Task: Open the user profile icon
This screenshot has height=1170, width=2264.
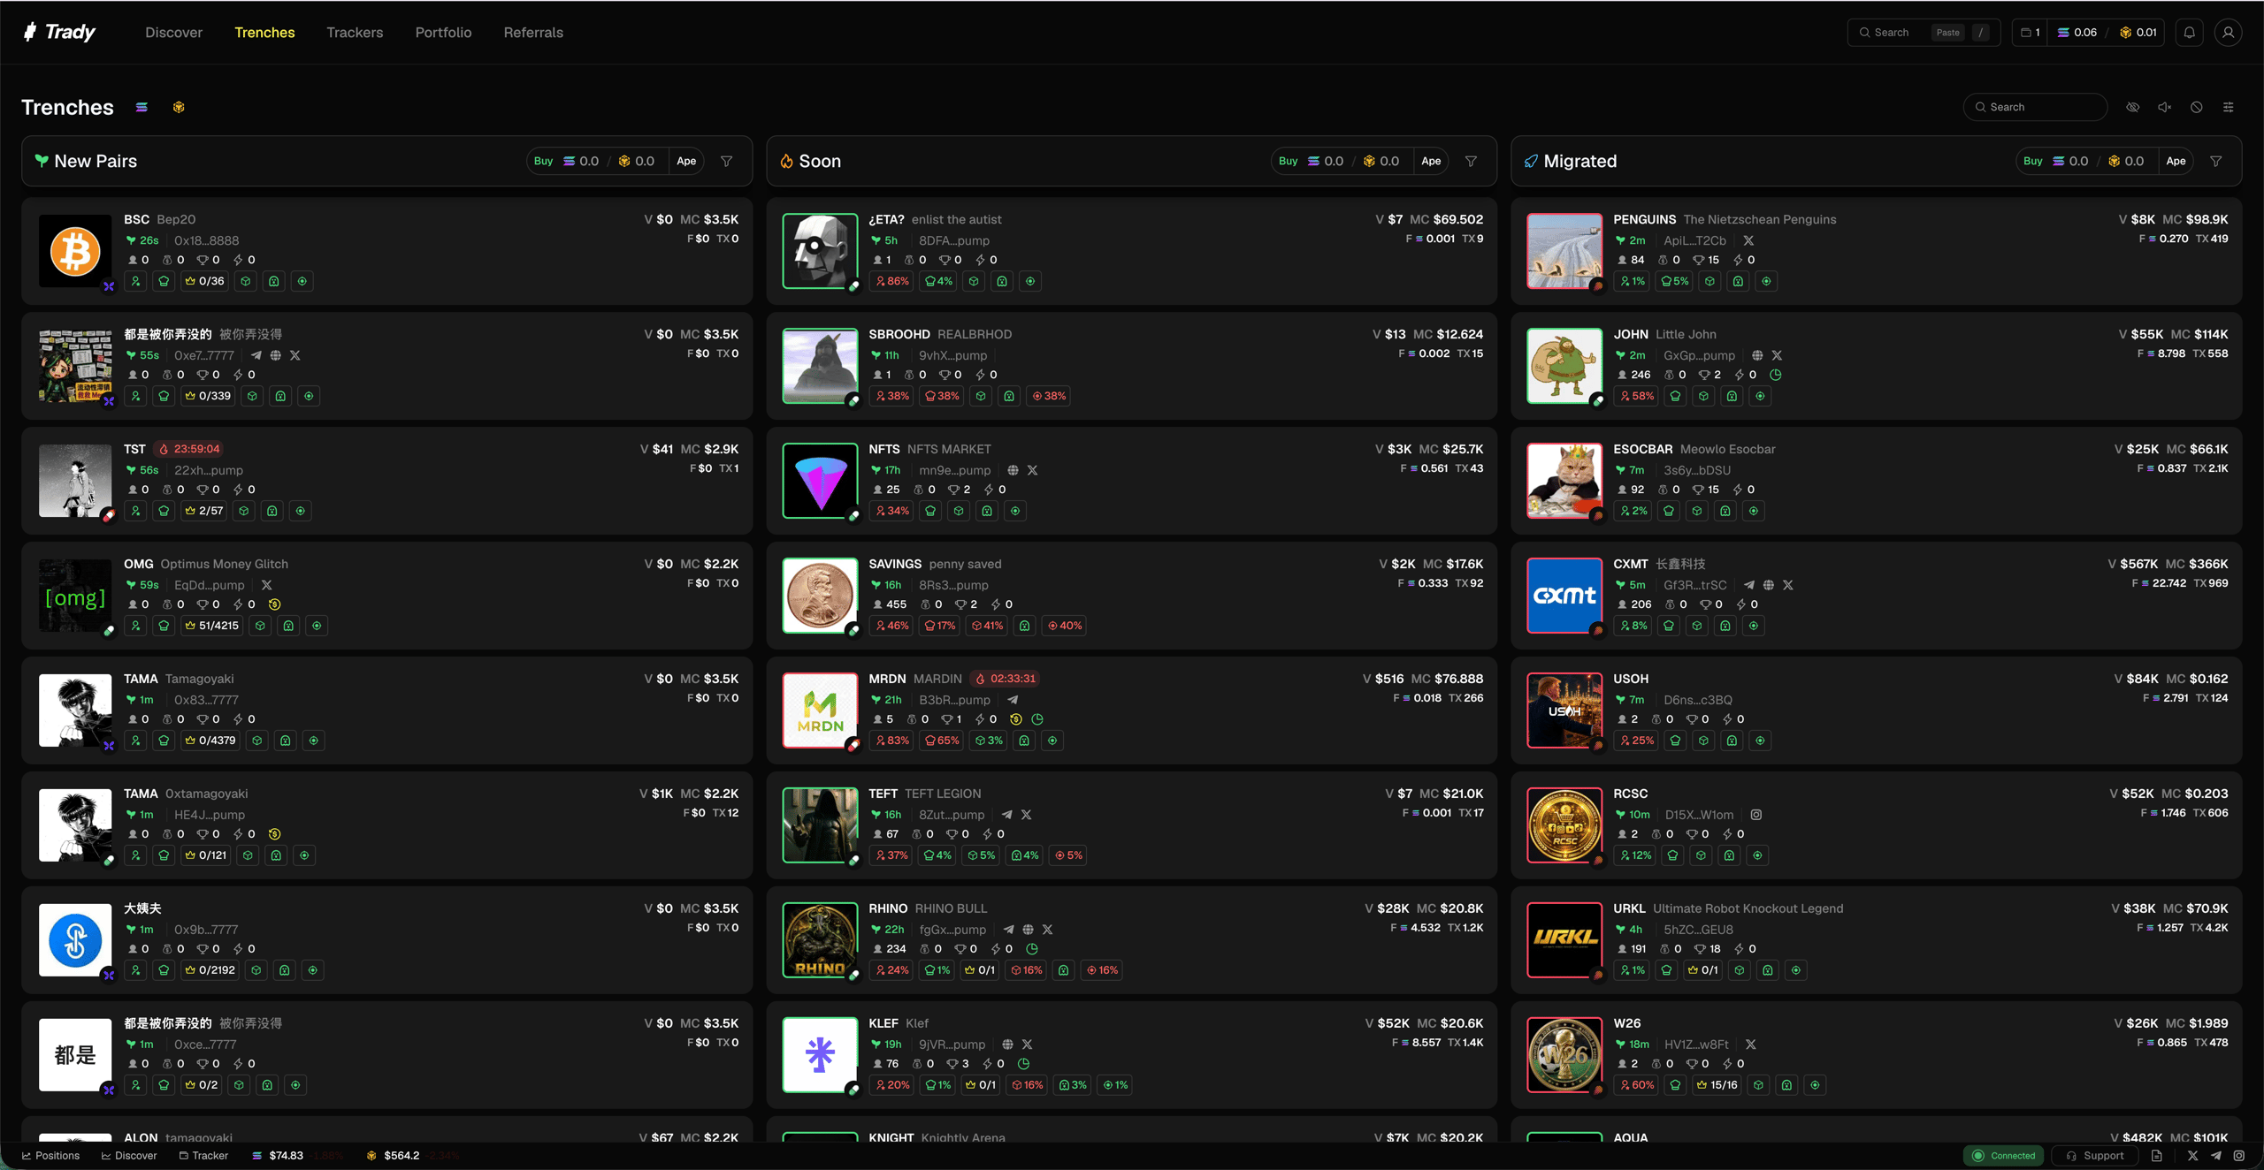Action: tap(2228, 33)
